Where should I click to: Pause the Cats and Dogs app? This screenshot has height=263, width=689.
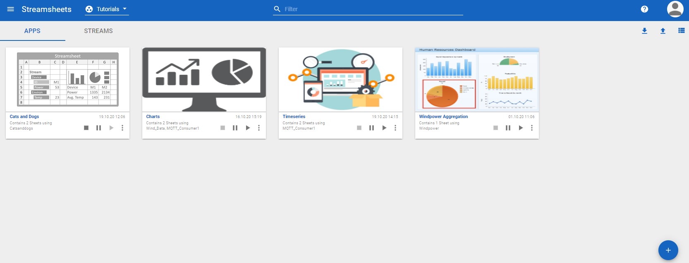pyautogui.click(x=98, y=128)
